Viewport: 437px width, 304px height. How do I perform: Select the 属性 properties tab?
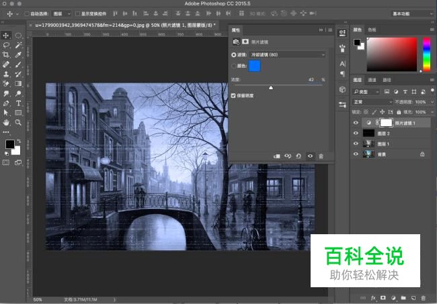236,30
